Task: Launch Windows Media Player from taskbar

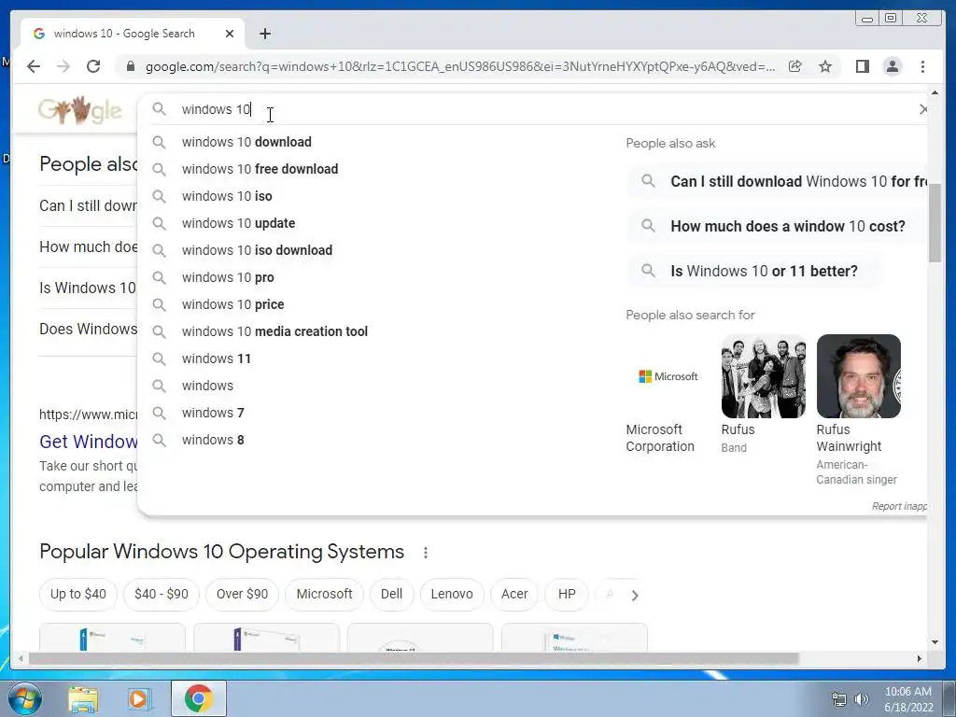Action: pos(139,699)
